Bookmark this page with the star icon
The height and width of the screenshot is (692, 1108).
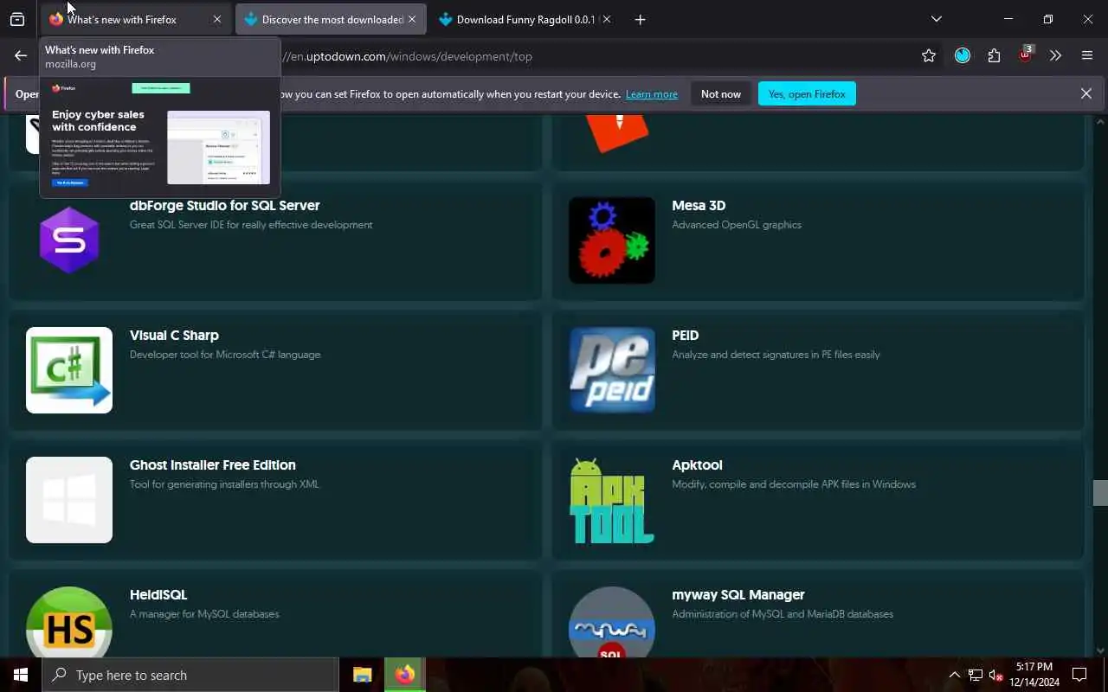929,56
